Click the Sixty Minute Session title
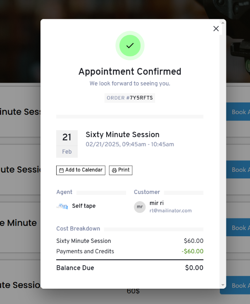 [123, 135]
